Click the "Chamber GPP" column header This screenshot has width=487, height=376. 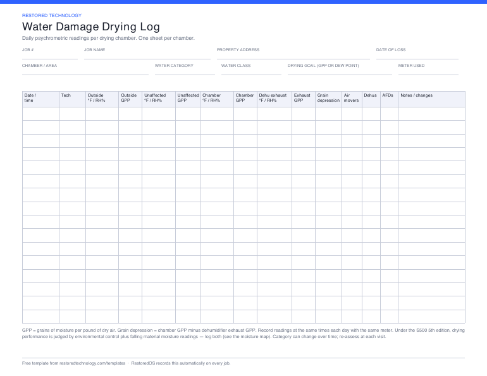[245, 99]
